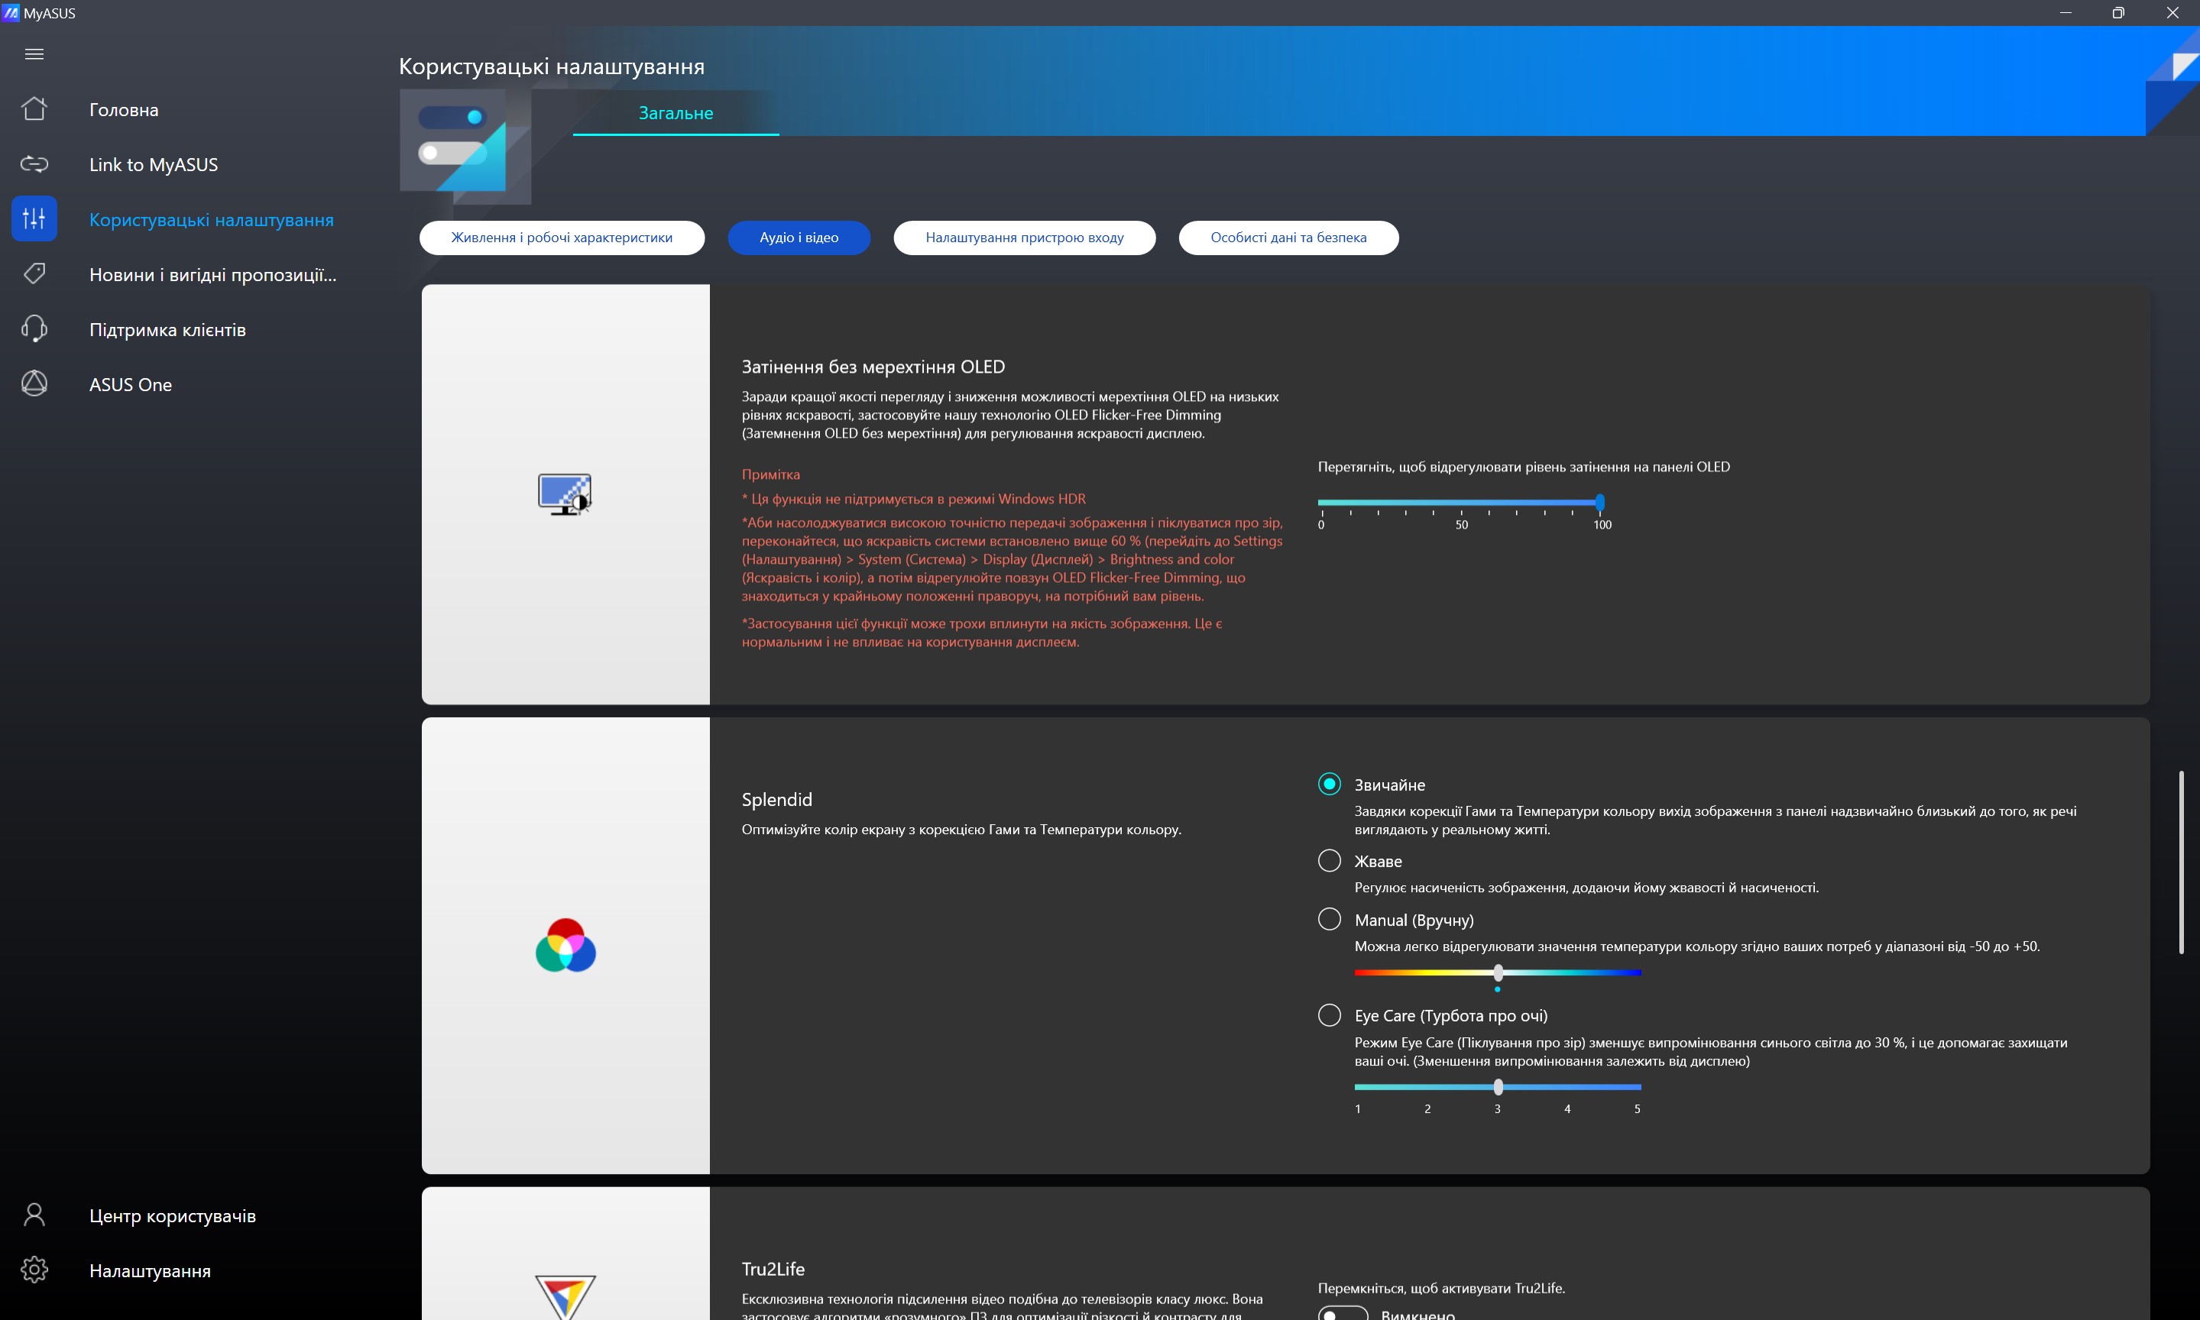Screen dimensions: 2200x1320
Task: Open Особисті дані та безпека section
Action: click(x=1288, y=238)
